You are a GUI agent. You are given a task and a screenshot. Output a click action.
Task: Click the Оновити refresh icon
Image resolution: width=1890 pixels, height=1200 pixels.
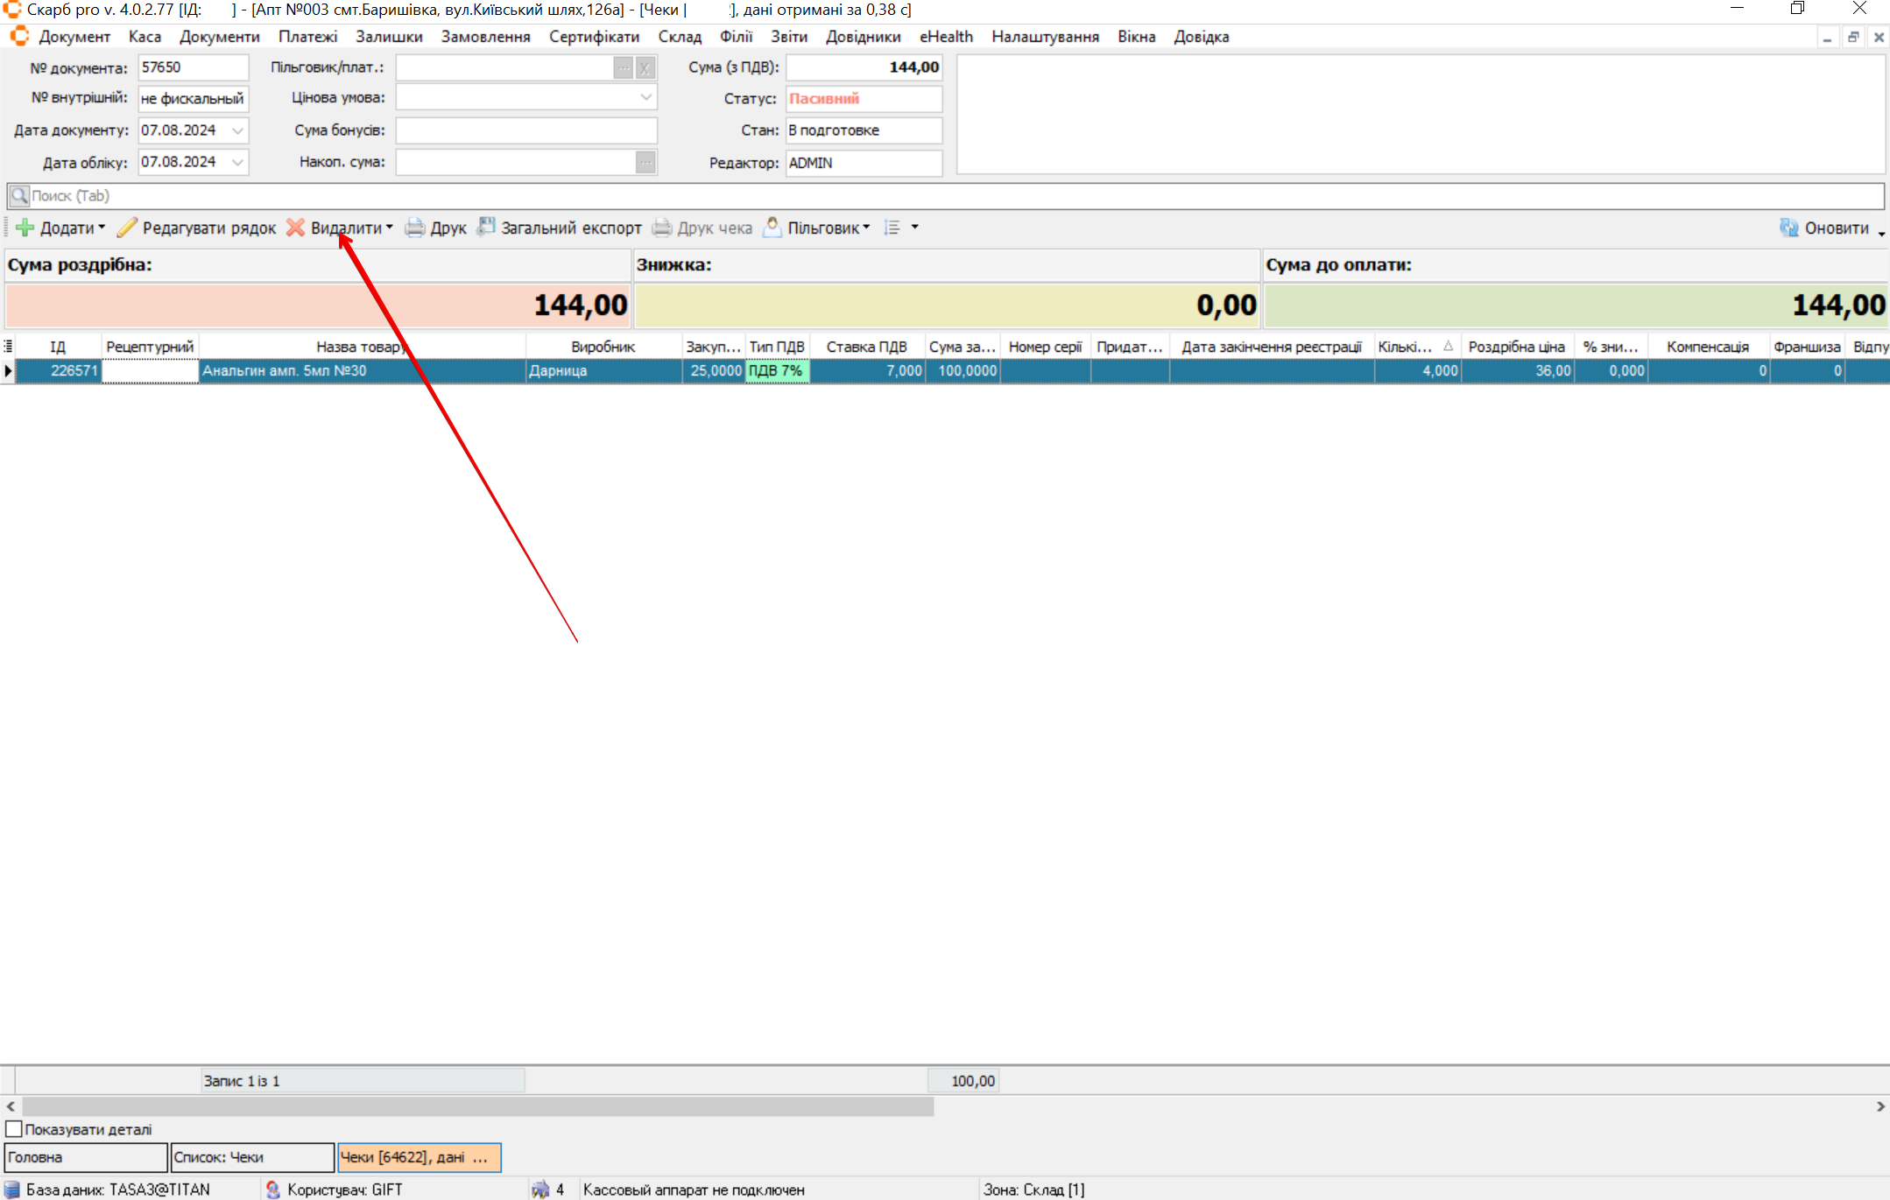[x=1788, y=228]
